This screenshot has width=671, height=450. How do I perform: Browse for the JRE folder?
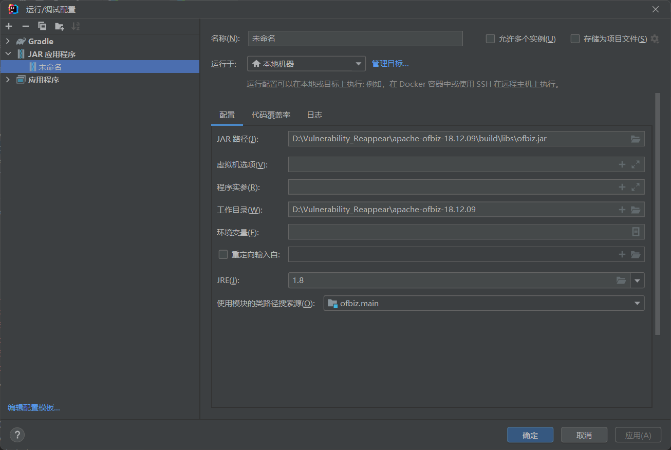[621, 280]
